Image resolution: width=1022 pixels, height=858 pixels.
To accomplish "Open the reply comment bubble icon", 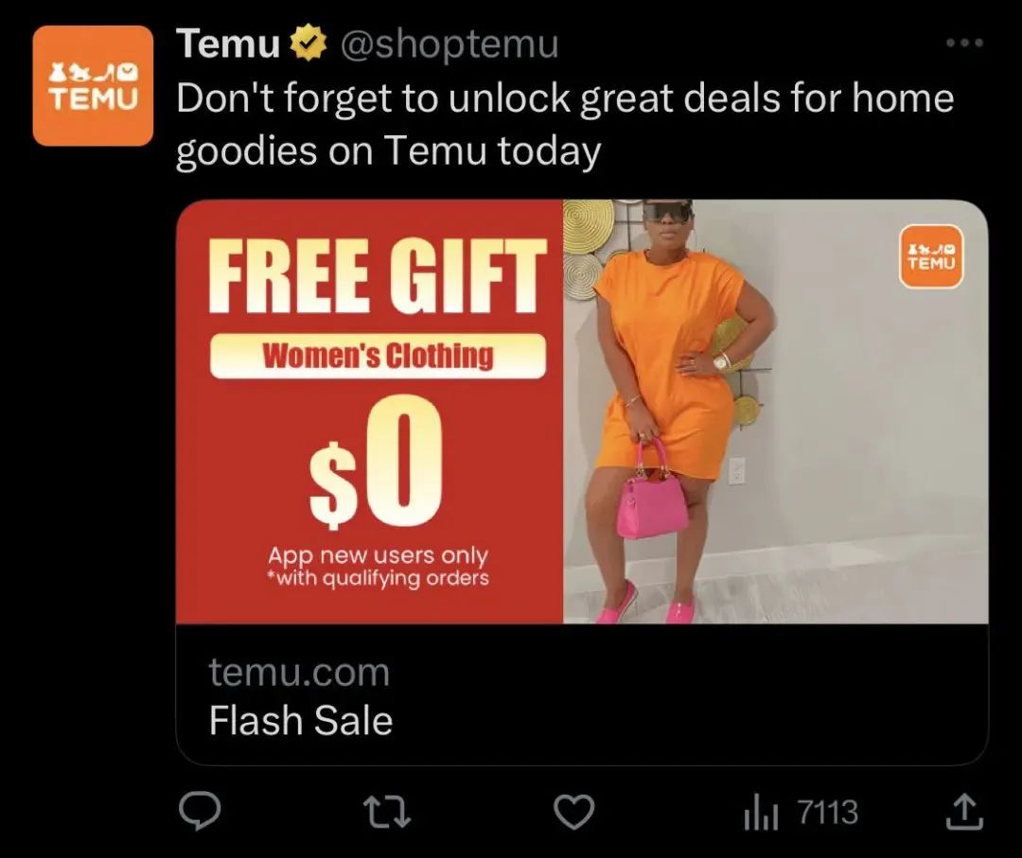I will point(200,811).
